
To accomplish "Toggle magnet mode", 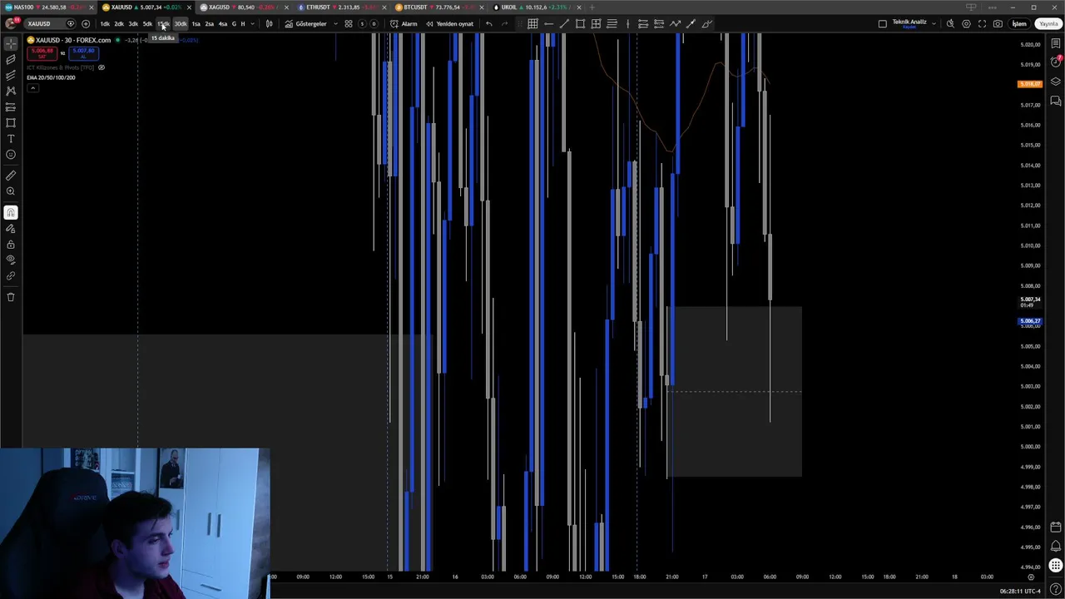I will 11,213.
